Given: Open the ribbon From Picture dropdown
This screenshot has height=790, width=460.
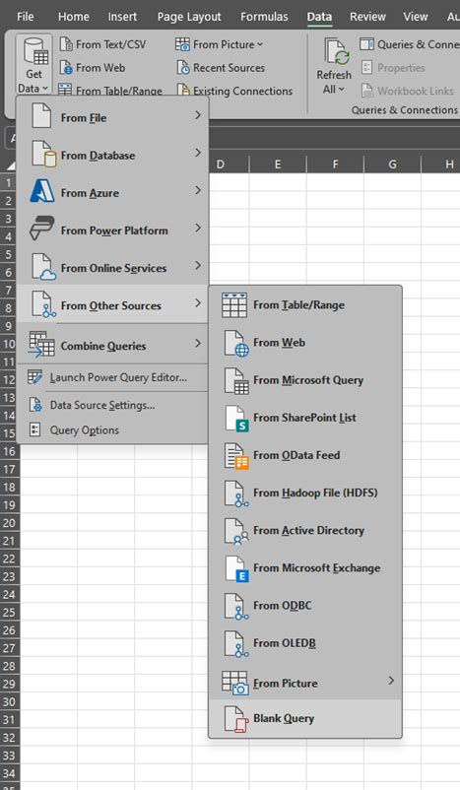Looking at the screenshot, I should pos(260,44).
